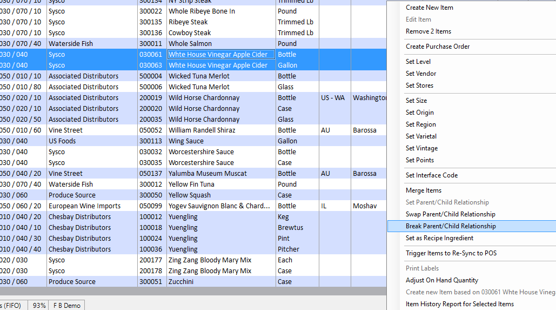The height and width of the screenshot is (310, 556).
Task: Select Set Interface Code option
Action: click(432, 175)
